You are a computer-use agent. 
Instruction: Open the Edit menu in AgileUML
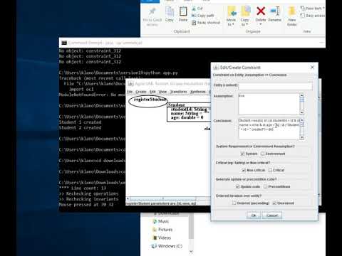(152, 92)
